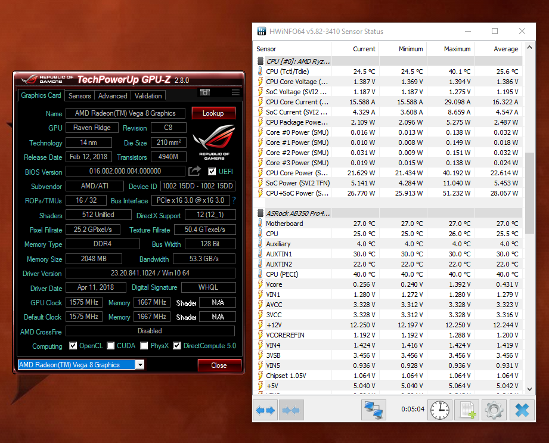Screen dimensions: 549x443
Task: Click lightning icon for +5V row
Action: tap(260, 386)
